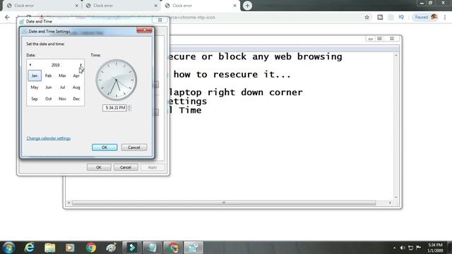Select Sep in the calendar
The width and height of the screenshot is (452, 254).
click(35, 99)
